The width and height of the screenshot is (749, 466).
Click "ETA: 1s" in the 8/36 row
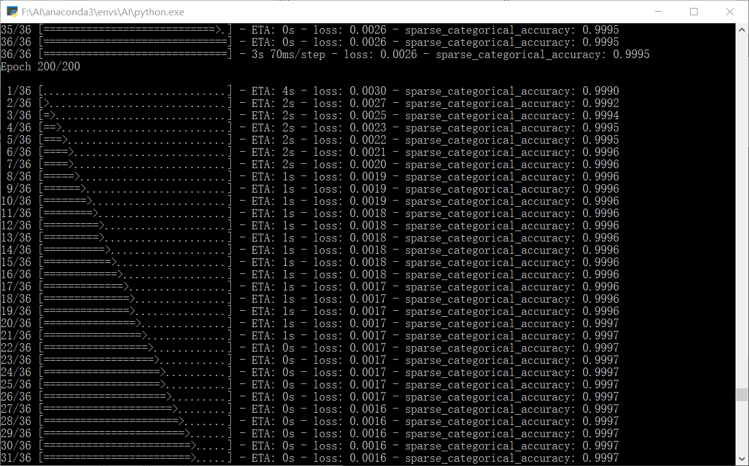[273, 177]
